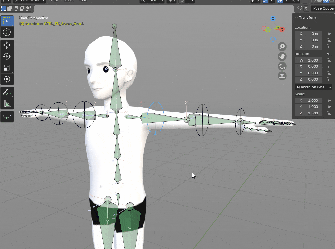Click the zoom magnifier viewport button
Viewport: 335px width, 249px height.
coord(282,47)
